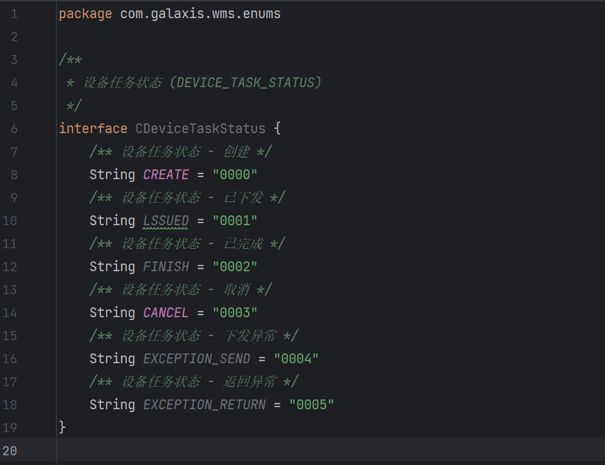Click the "0005" string value
This screenshot has width=605, height=465.
pos(312,405)
